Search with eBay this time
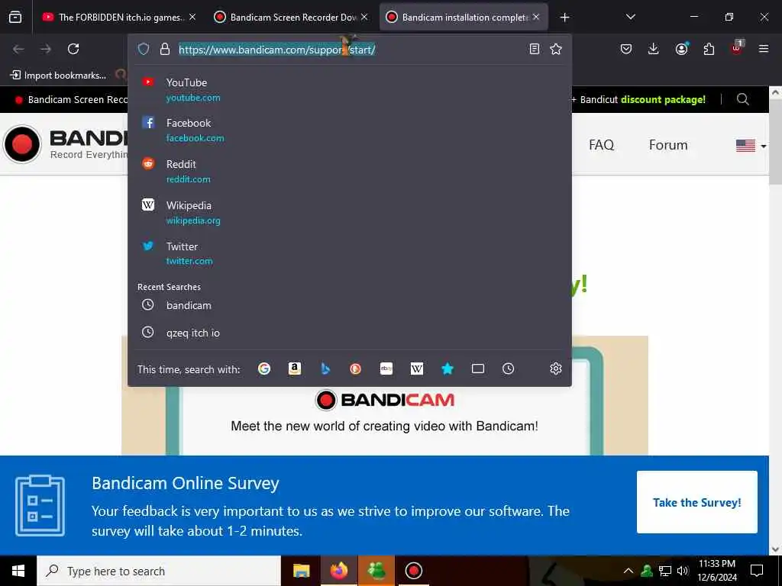 [x=386, y=369]
